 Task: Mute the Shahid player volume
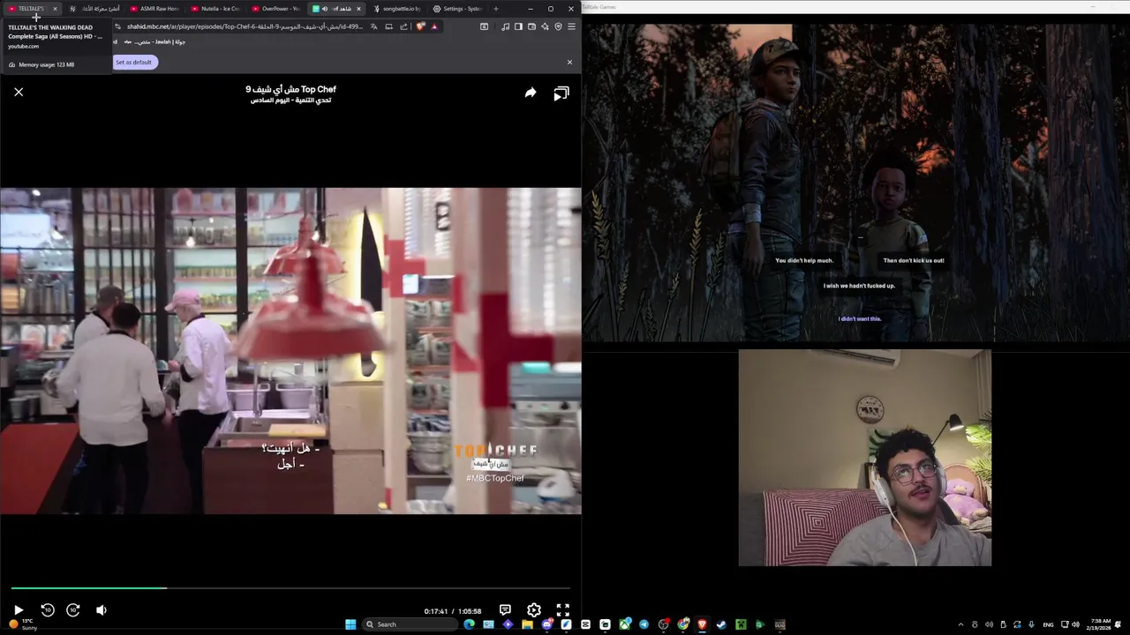pyautogui.click(x=102, y=609)
